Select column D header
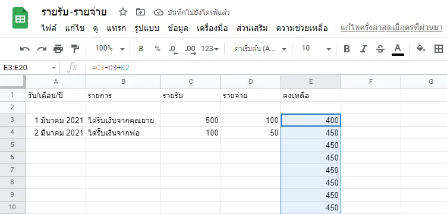This screenshot has width=447, height=214. point(251,81)
